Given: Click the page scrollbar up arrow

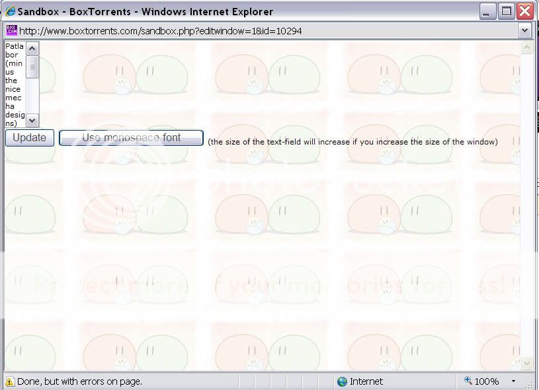Looking at the screenshot, I should pyautogui.click(x=526, y=48).
